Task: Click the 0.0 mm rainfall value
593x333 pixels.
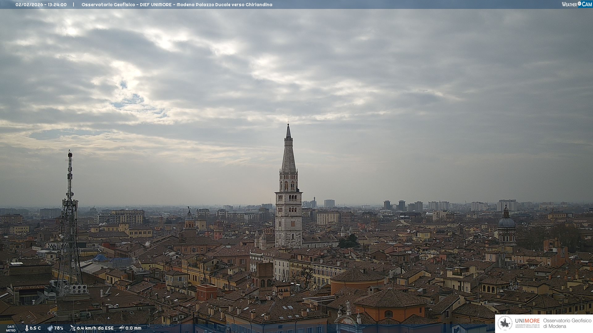Action: pos(133,328)
